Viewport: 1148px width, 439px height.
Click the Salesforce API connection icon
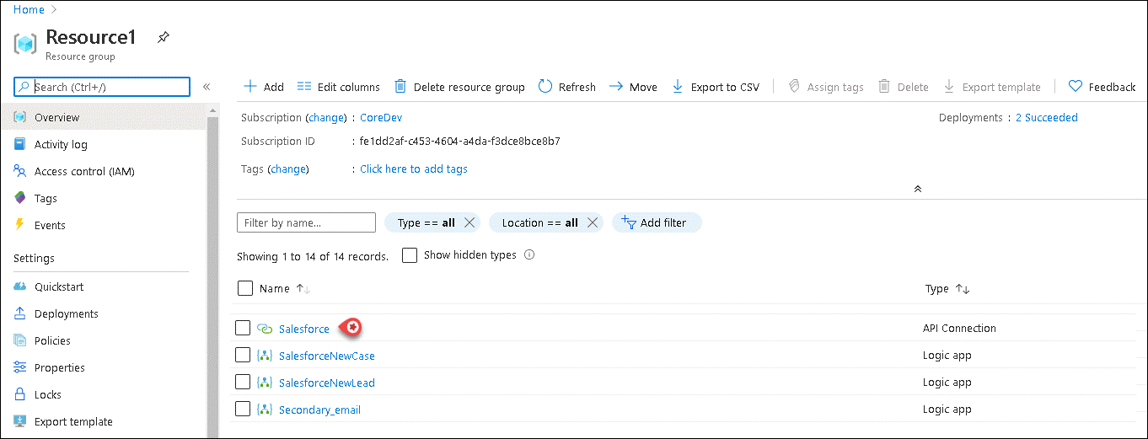[x=265, y=329]
